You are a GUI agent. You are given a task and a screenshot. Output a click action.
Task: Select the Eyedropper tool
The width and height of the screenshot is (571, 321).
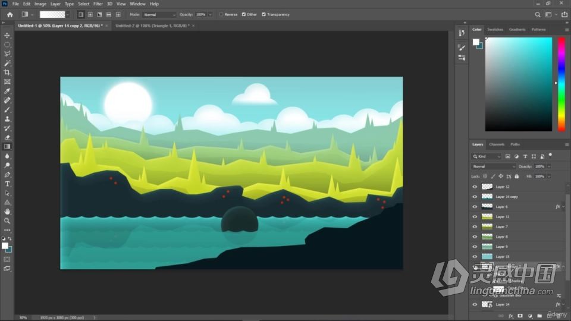click(7, 91)
